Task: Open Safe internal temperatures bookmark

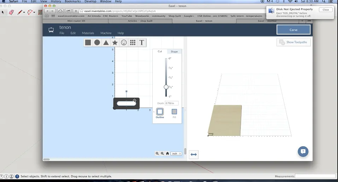Action: (246, 16)
